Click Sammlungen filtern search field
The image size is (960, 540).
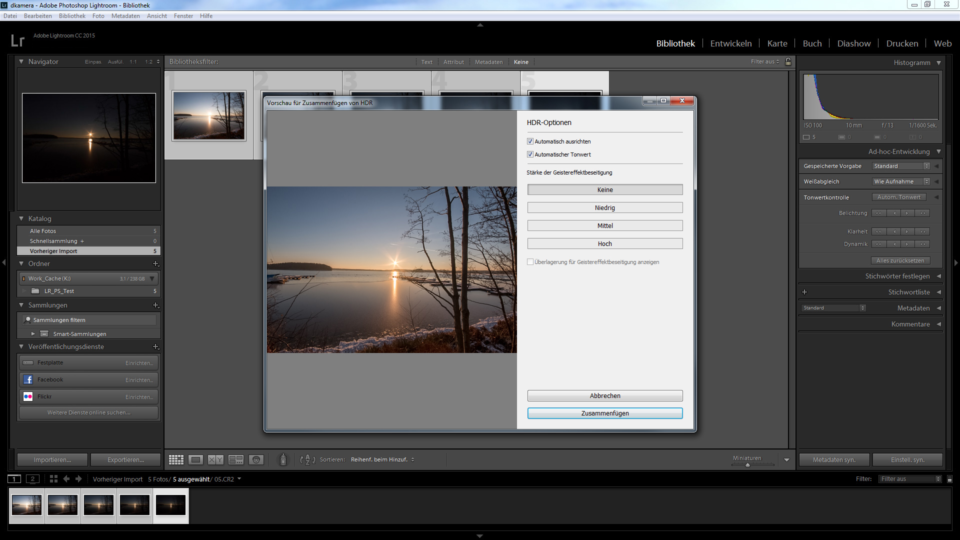89,320
